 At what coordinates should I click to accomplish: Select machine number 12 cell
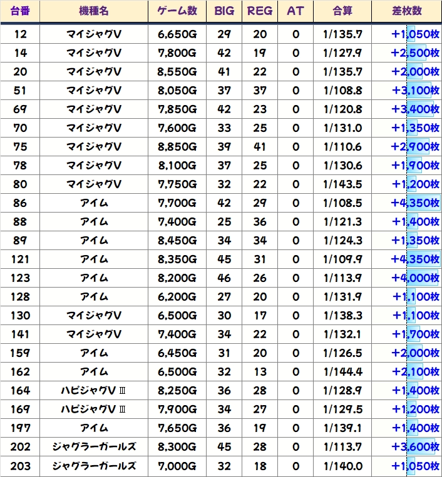pos(20,34)
